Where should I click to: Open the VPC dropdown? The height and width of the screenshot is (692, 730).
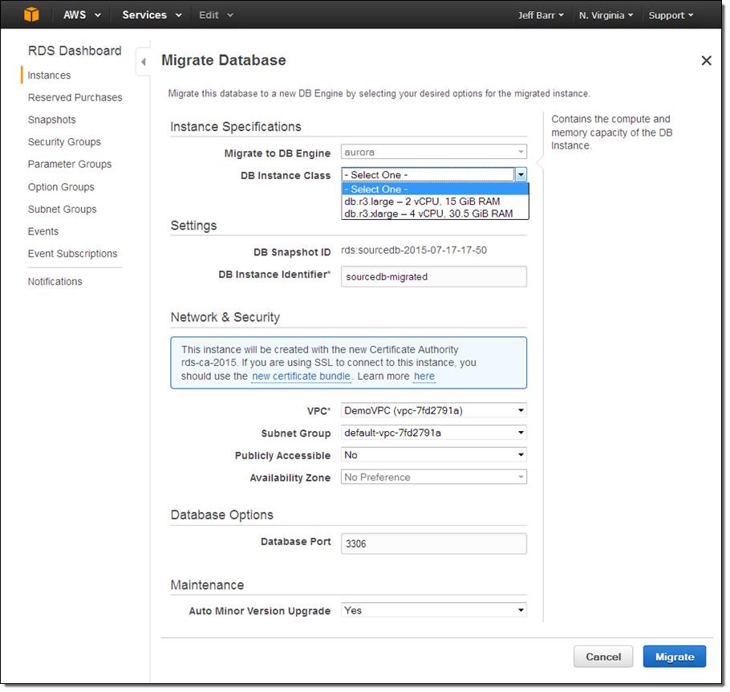(x=434, y=410)
